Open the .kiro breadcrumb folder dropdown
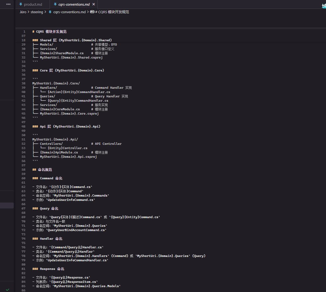326x292 pixels. click(x=23, y=12)
